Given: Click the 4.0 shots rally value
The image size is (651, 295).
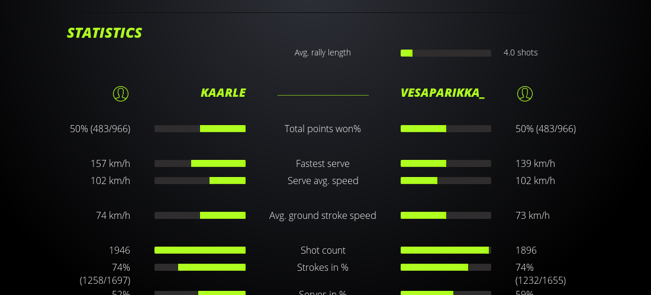Looking at the screenshot, I should point(520,53).
